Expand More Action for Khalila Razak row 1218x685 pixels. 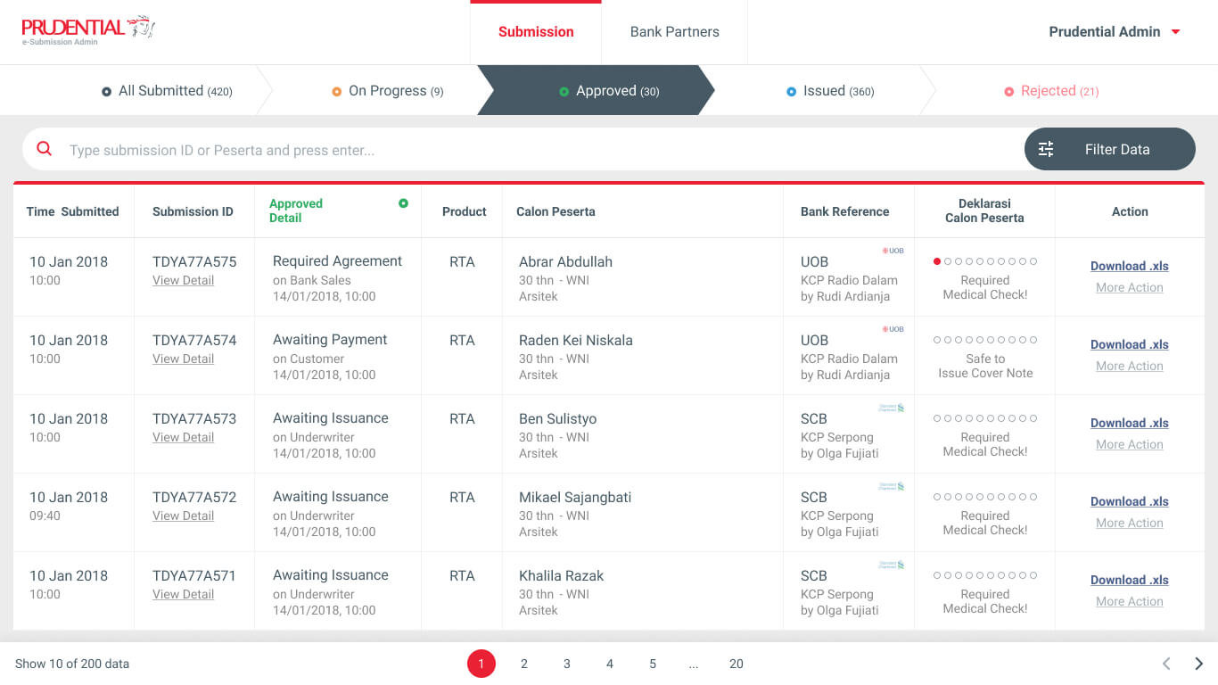[x=1129, y=602]
